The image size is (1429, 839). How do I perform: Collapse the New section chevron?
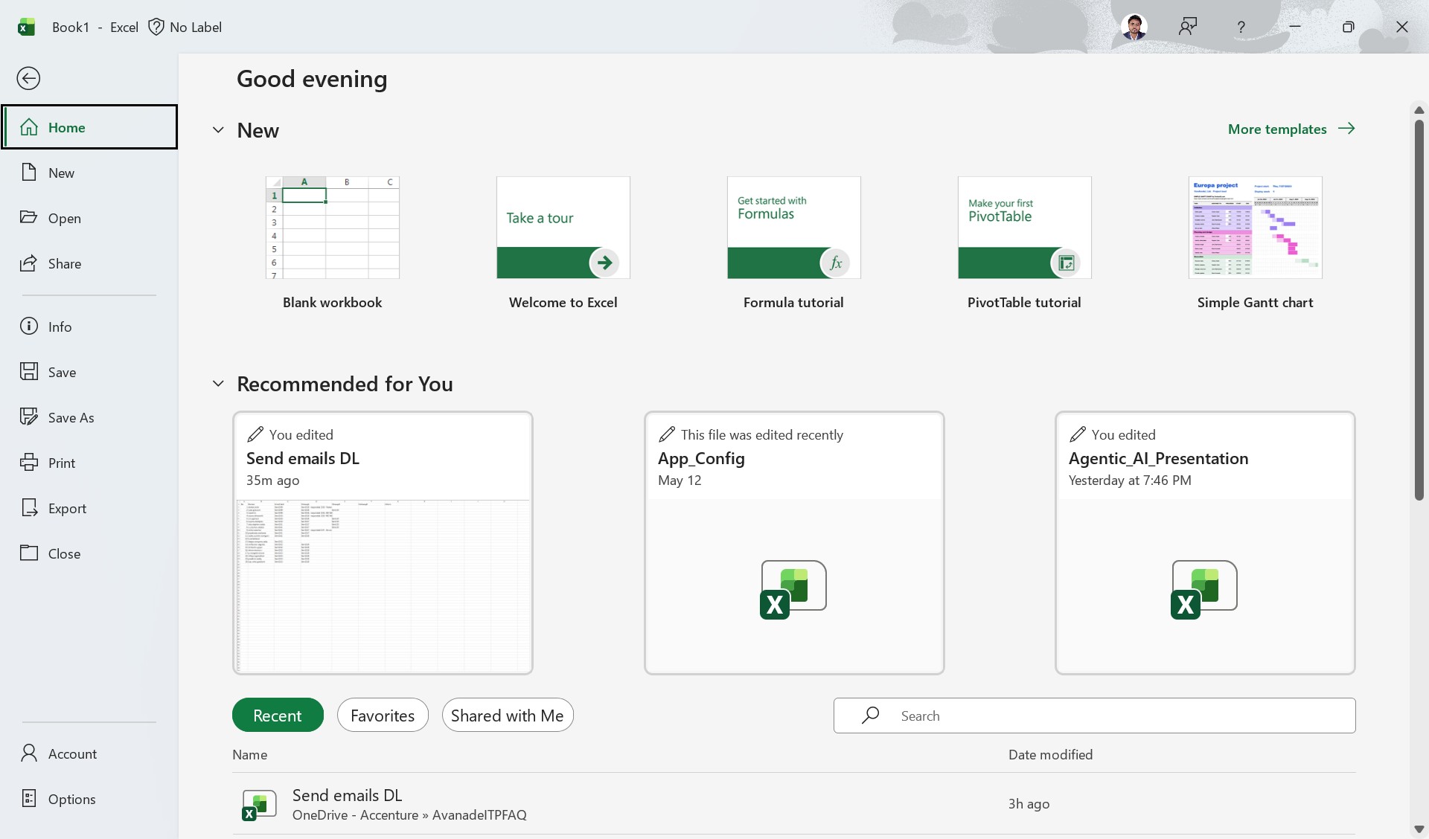click(x=218, y=130)
